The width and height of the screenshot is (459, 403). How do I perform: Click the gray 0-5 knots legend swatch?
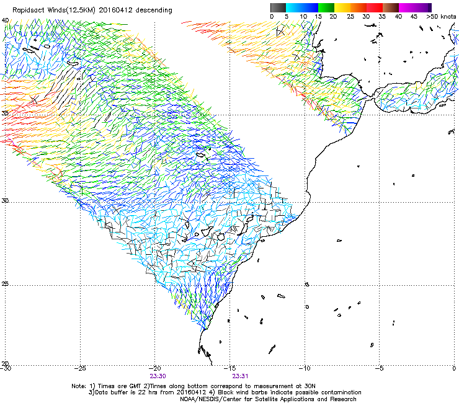point(278,7)
